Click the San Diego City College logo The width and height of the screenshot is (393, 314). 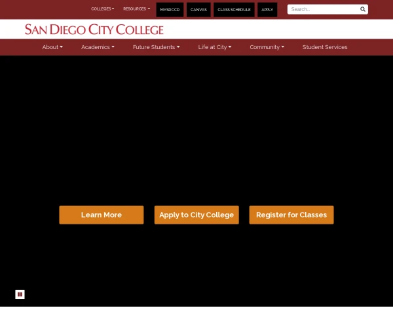tap(94, 29)
